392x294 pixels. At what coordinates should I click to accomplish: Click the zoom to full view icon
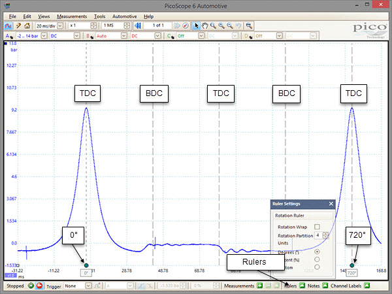[249, 25]
